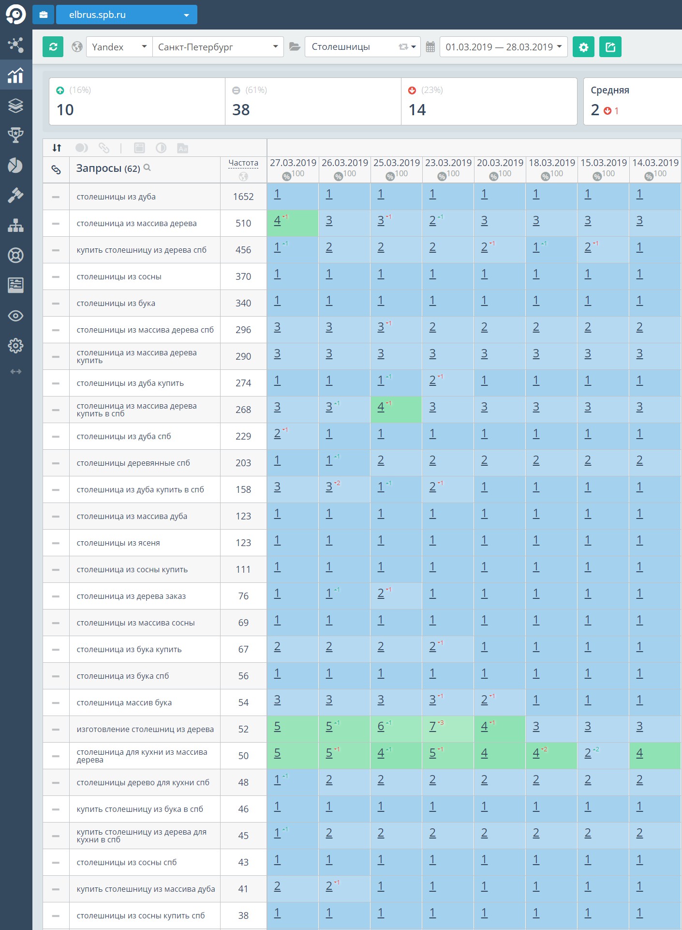
Task: Click the sort arrows icon above the table
Action: [57, 148]
